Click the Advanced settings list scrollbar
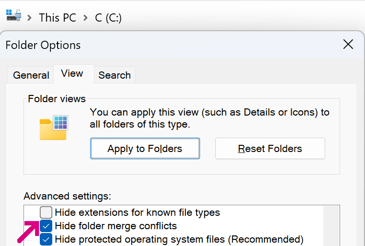365x246 pixels. coord(331,225)
